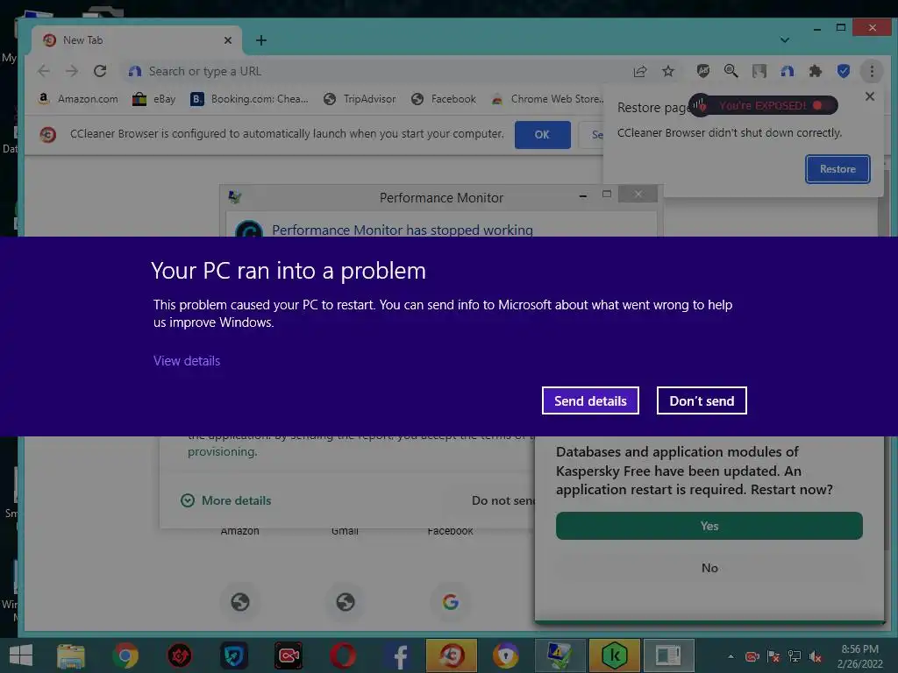Open the Chrome Web Store bookmark
Image resolution: width=898 pixels, height=673 pixels.
[x=547, y=99]
